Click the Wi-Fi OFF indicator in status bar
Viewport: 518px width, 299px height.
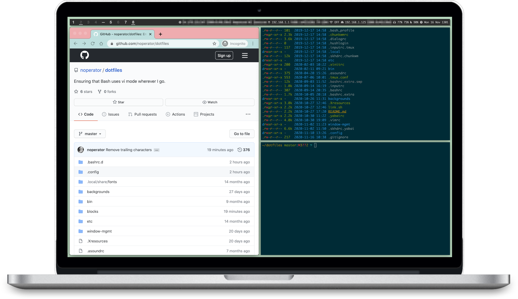point(334,22)
